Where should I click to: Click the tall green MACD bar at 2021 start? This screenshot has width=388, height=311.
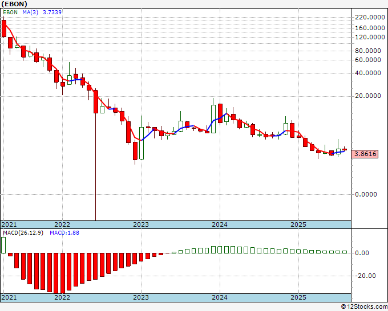3,245
